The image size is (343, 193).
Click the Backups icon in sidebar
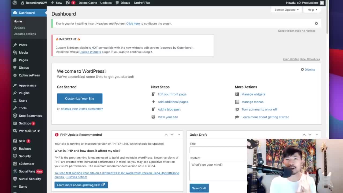(x=15, y=149)
